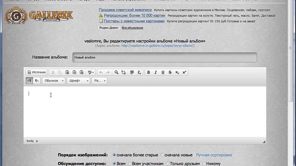Click the Remove Format icon
Image resolution: width=296 pixels, height=166 pixels.
click(139, 72)
